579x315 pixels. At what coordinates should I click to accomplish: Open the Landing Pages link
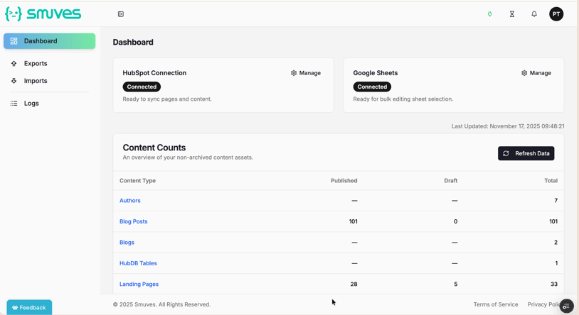[139, 284]
